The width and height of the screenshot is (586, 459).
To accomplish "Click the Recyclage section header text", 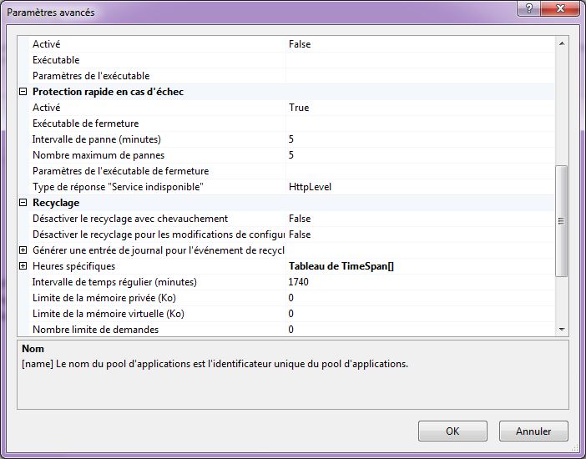I will coord(56,203).
